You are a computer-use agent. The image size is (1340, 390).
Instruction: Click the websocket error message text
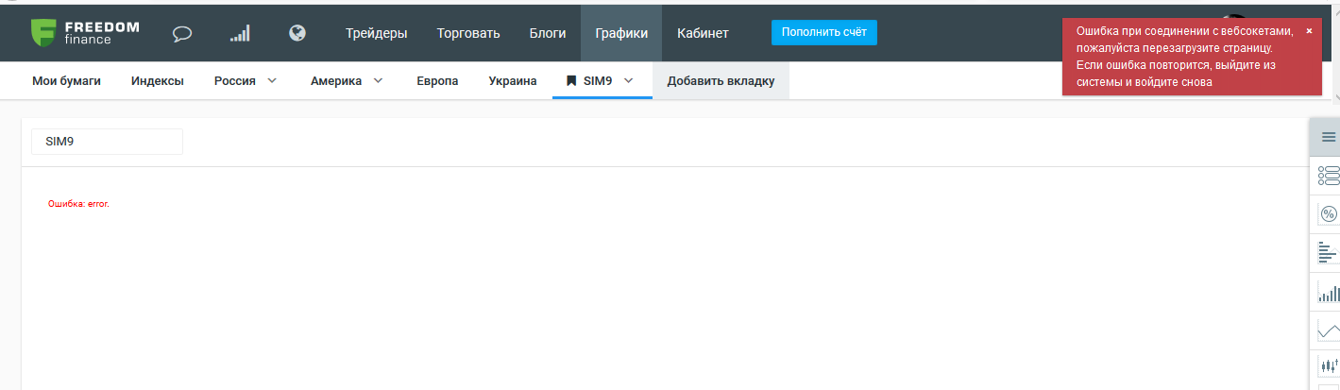(1185, 57)
